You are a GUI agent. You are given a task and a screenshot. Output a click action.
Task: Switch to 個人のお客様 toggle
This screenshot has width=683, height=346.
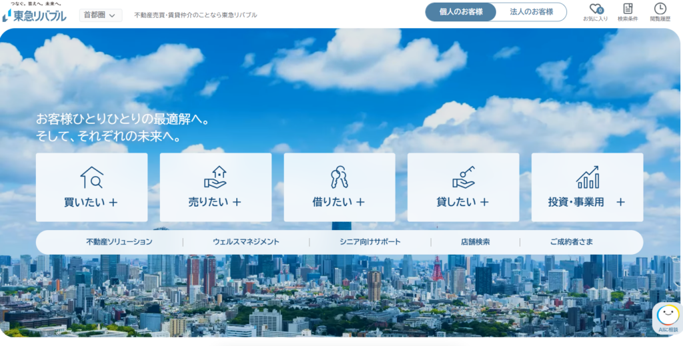tap(461, 12)
